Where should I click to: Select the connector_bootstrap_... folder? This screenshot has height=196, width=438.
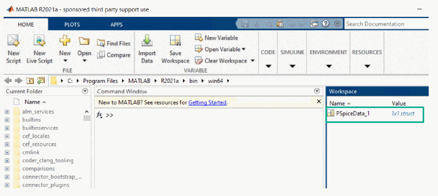click(52, 177)
